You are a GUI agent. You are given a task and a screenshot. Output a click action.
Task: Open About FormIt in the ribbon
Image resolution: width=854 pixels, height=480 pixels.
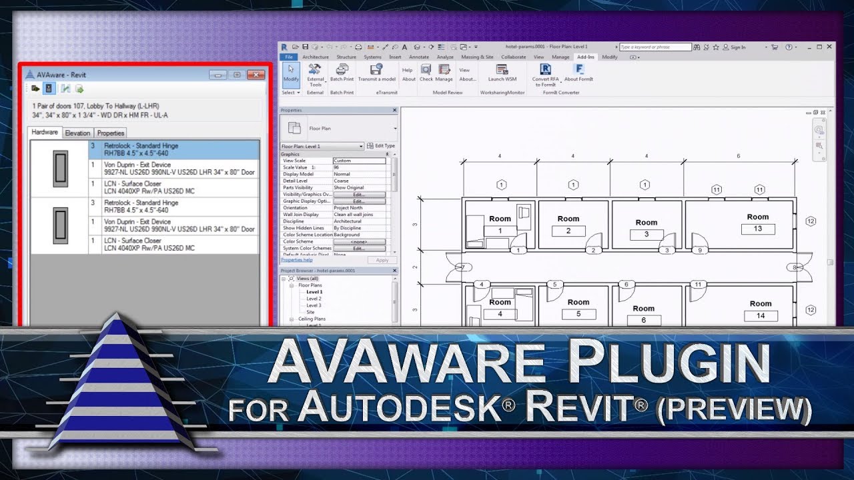[579, 73]
